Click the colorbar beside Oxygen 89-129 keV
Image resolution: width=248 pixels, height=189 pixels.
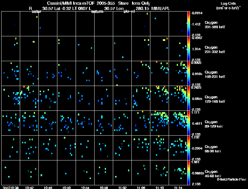pyautogui.click(x=188, y=123)
